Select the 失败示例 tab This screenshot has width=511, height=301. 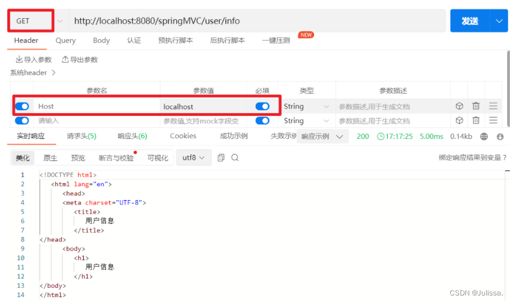click(283, 136)
